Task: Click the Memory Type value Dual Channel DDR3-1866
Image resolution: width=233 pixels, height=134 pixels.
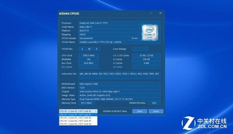Action: (x=119, y=99)
